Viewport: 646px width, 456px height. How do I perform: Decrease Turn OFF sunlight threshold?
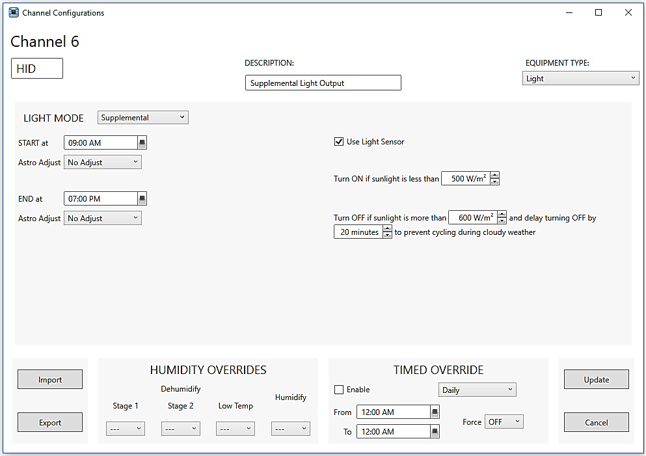tap(502, 221)
